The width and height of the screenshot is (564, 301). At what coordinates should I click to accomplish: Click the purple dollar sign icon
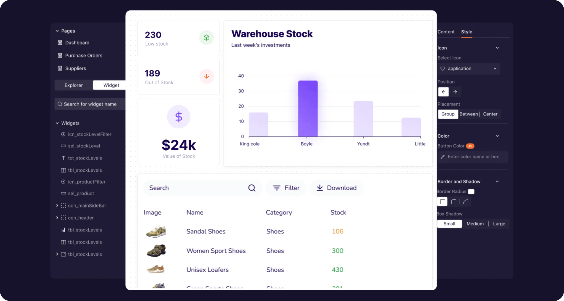tap(179, 117)
